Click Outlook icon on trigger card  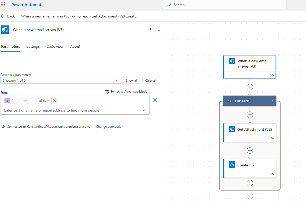click(232, 61)
